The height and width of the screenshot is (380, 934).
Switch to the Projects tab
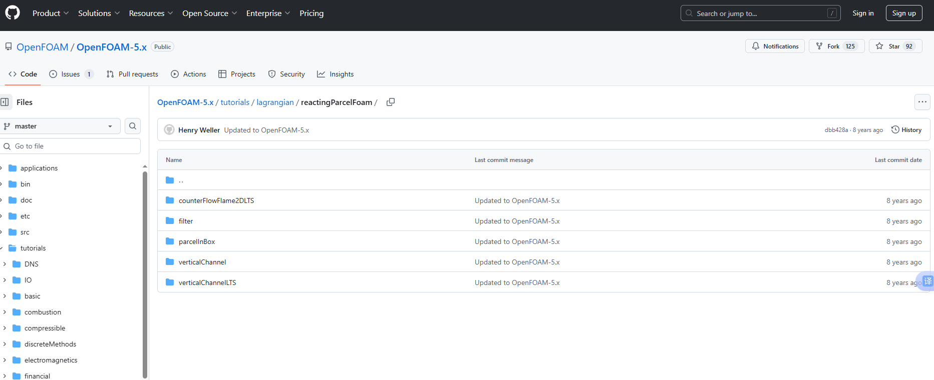237,74
